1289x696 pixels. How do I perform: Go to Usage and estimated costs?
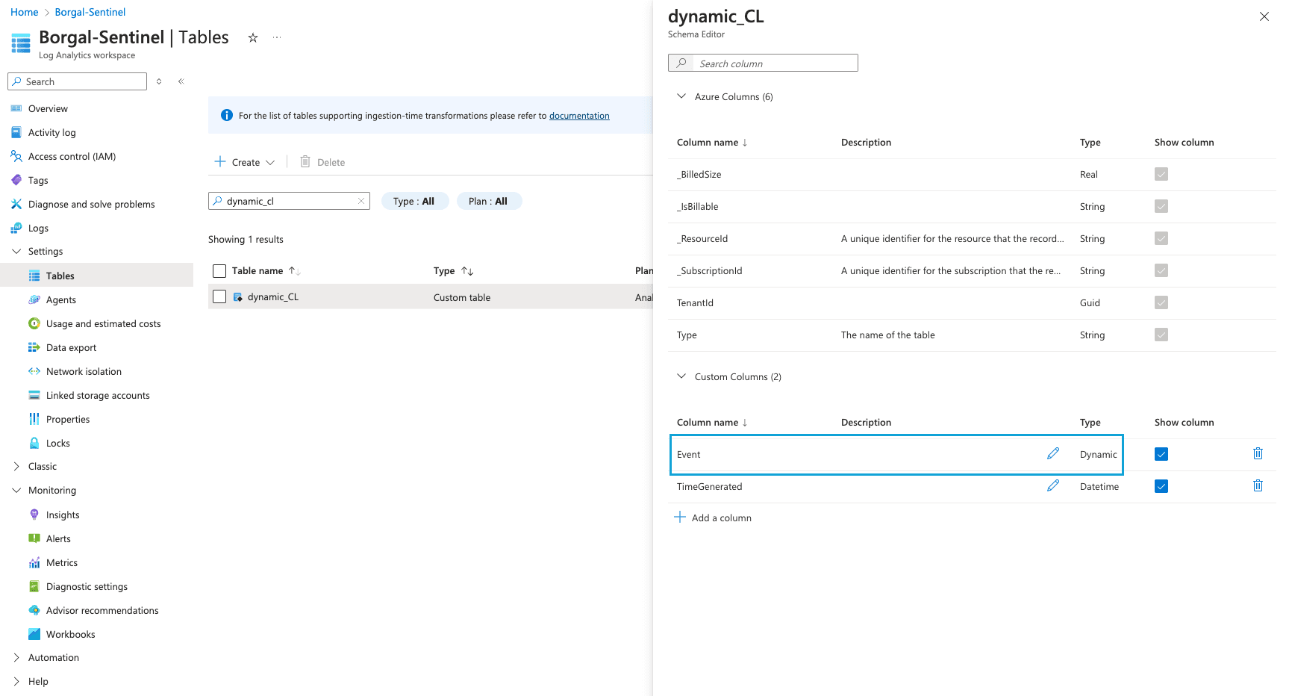(x=103, y=324)
